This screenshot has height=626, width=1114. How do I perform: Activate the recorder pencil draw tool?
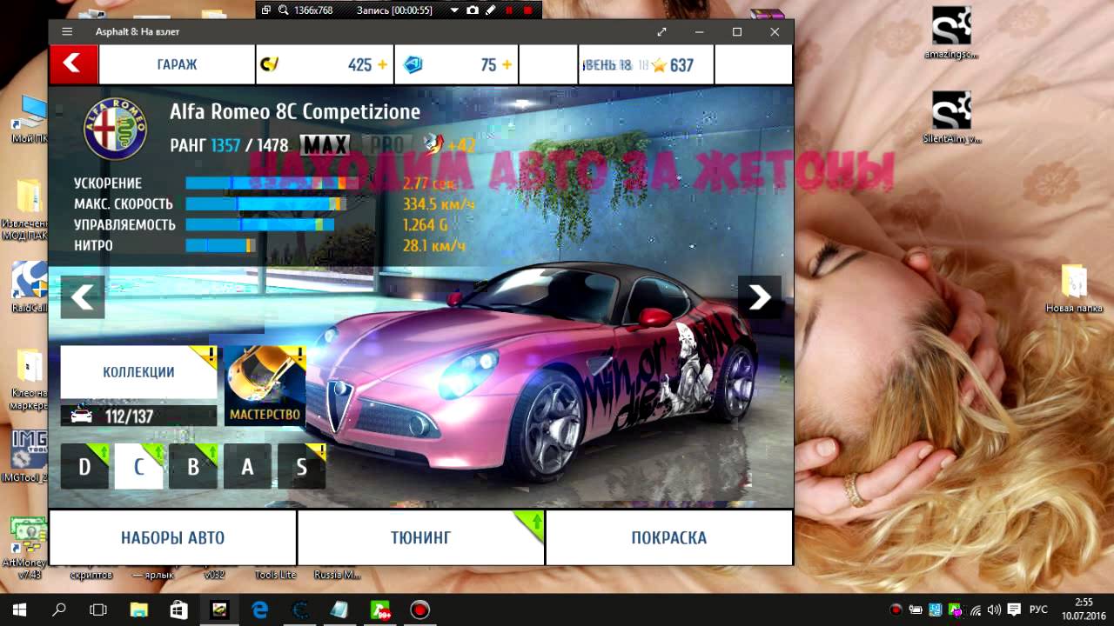(491, 10)
